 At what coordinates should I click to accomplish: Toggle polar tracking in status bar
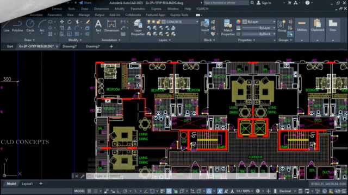(125, 191)
